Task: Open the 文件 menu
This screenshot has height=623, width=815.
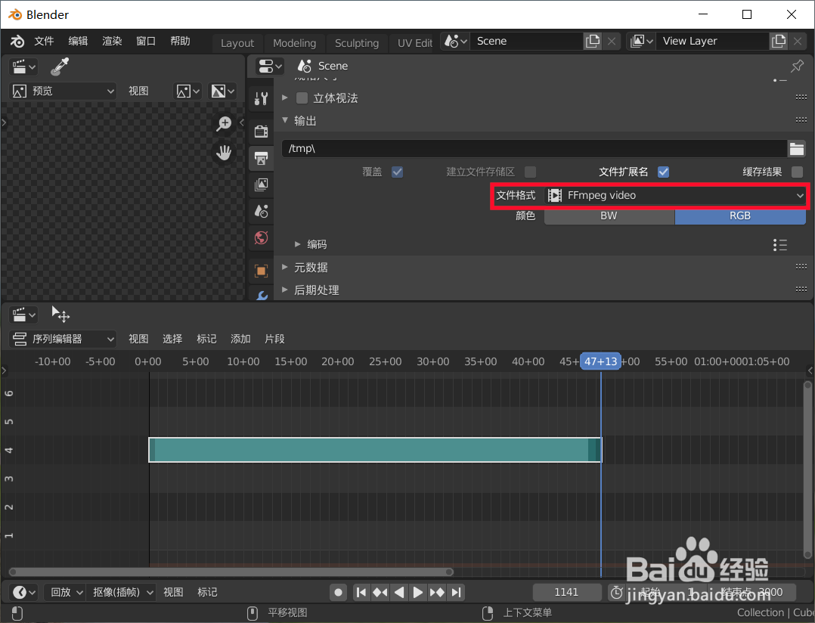Action: pos(44,41)
